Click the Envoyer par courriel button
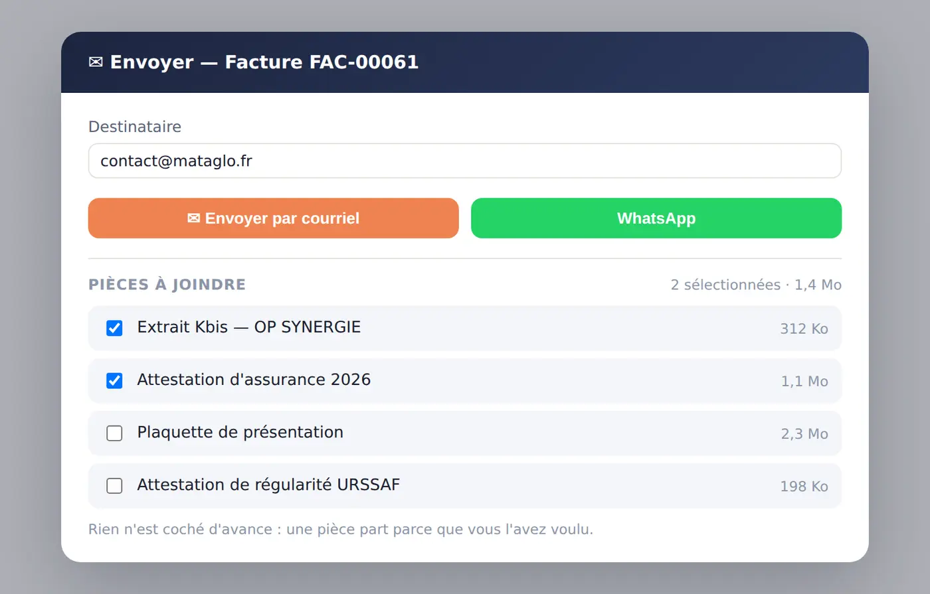Viewport: 930px width, 594px height. pos(274,218)
